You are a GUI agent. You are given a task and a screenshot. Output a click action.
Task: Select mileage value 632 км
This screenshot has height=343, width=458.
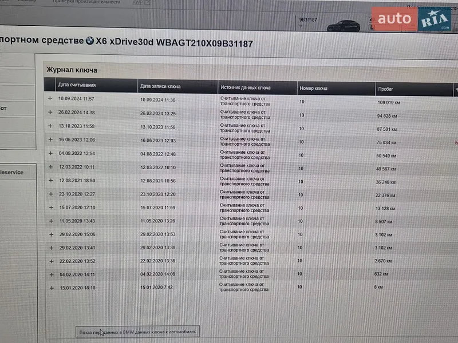coord(381,274)
